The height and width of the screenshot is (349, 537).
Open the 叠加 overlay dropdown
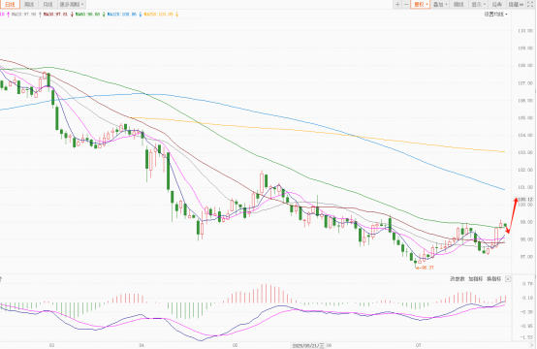coord(440,5)
